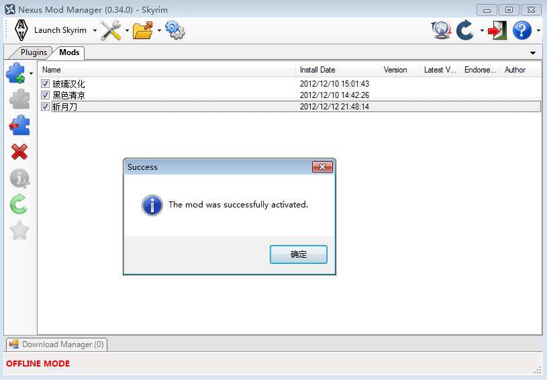Expand the help icon dropdown arrow
Image resolution: width=547 pixels, height=380 pixels.
point(538,31)
